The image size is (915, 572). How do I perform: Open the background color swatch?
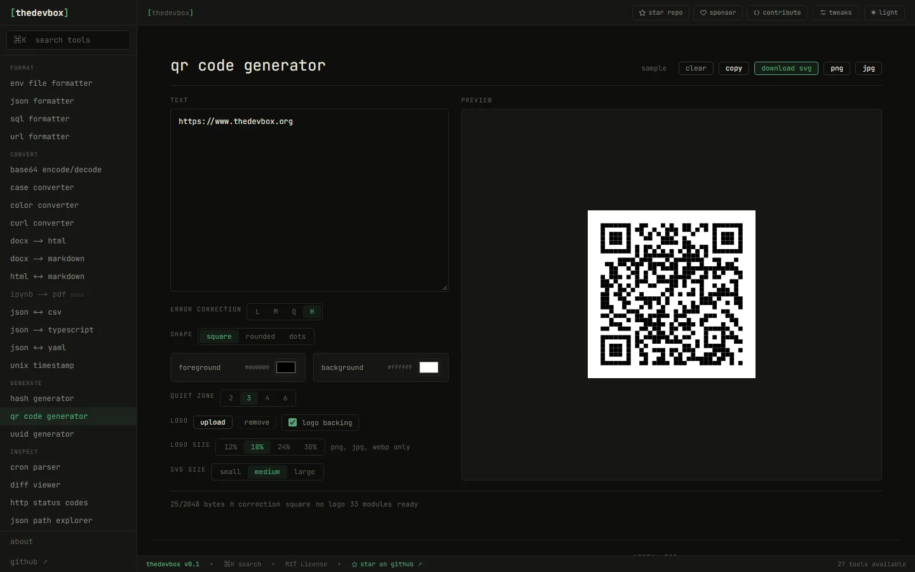(x=429, y=367)
